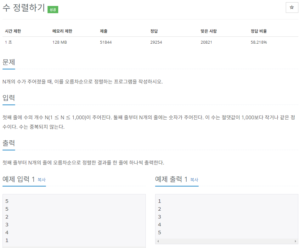Screen dimensions: 305x248
Task: Click the line 4 in example input
Action: [x=7, y=233]
